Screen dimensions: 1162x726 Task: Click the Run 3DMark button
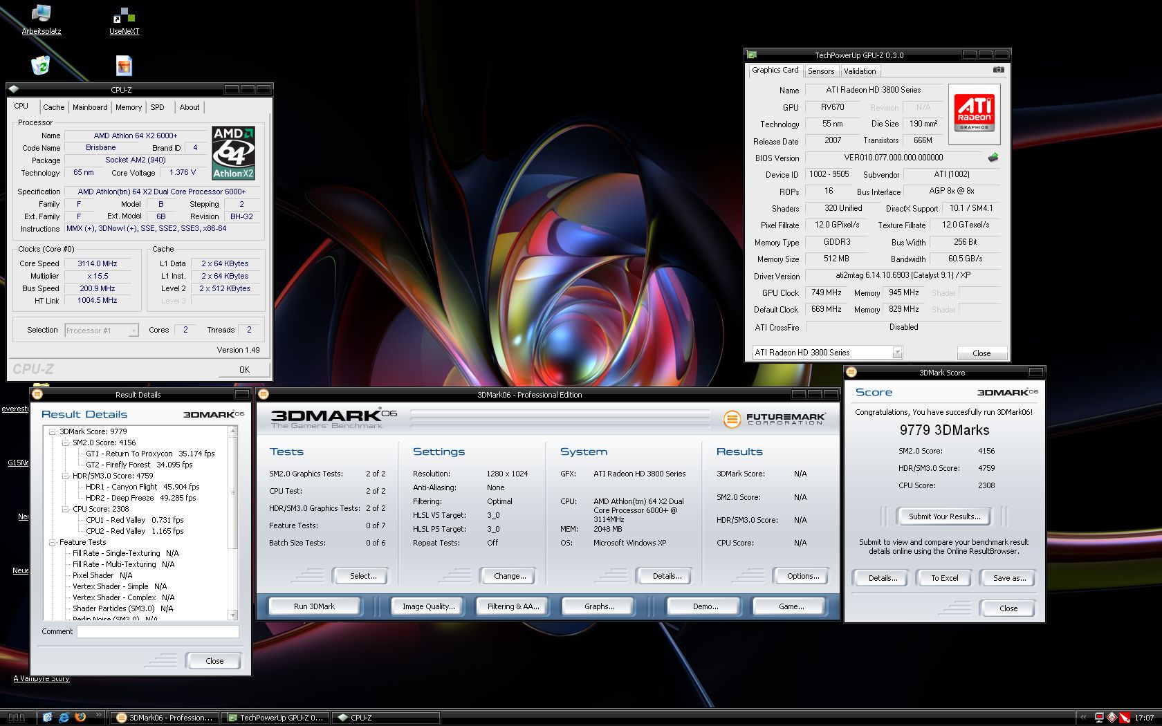314,606
